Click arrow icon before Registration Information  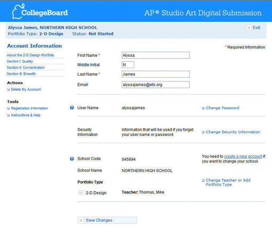8,108
